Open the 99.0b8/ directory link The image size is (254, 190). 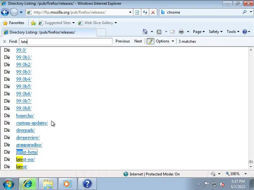point(24,108)
